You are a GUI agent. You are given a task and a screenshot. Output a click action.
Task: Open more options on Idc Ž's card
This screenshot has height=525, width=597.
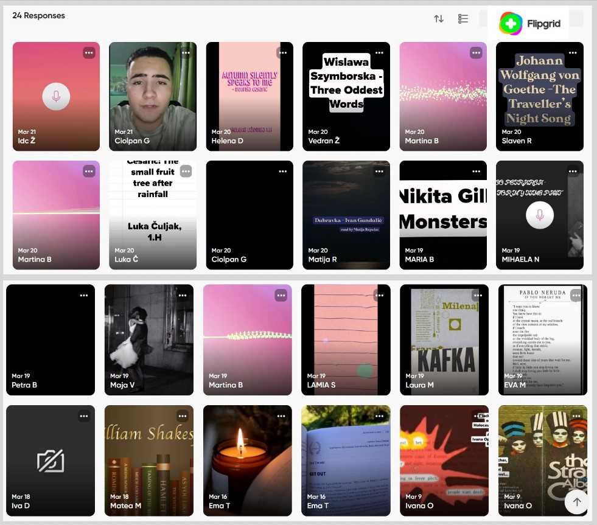(x=89, y=52)
